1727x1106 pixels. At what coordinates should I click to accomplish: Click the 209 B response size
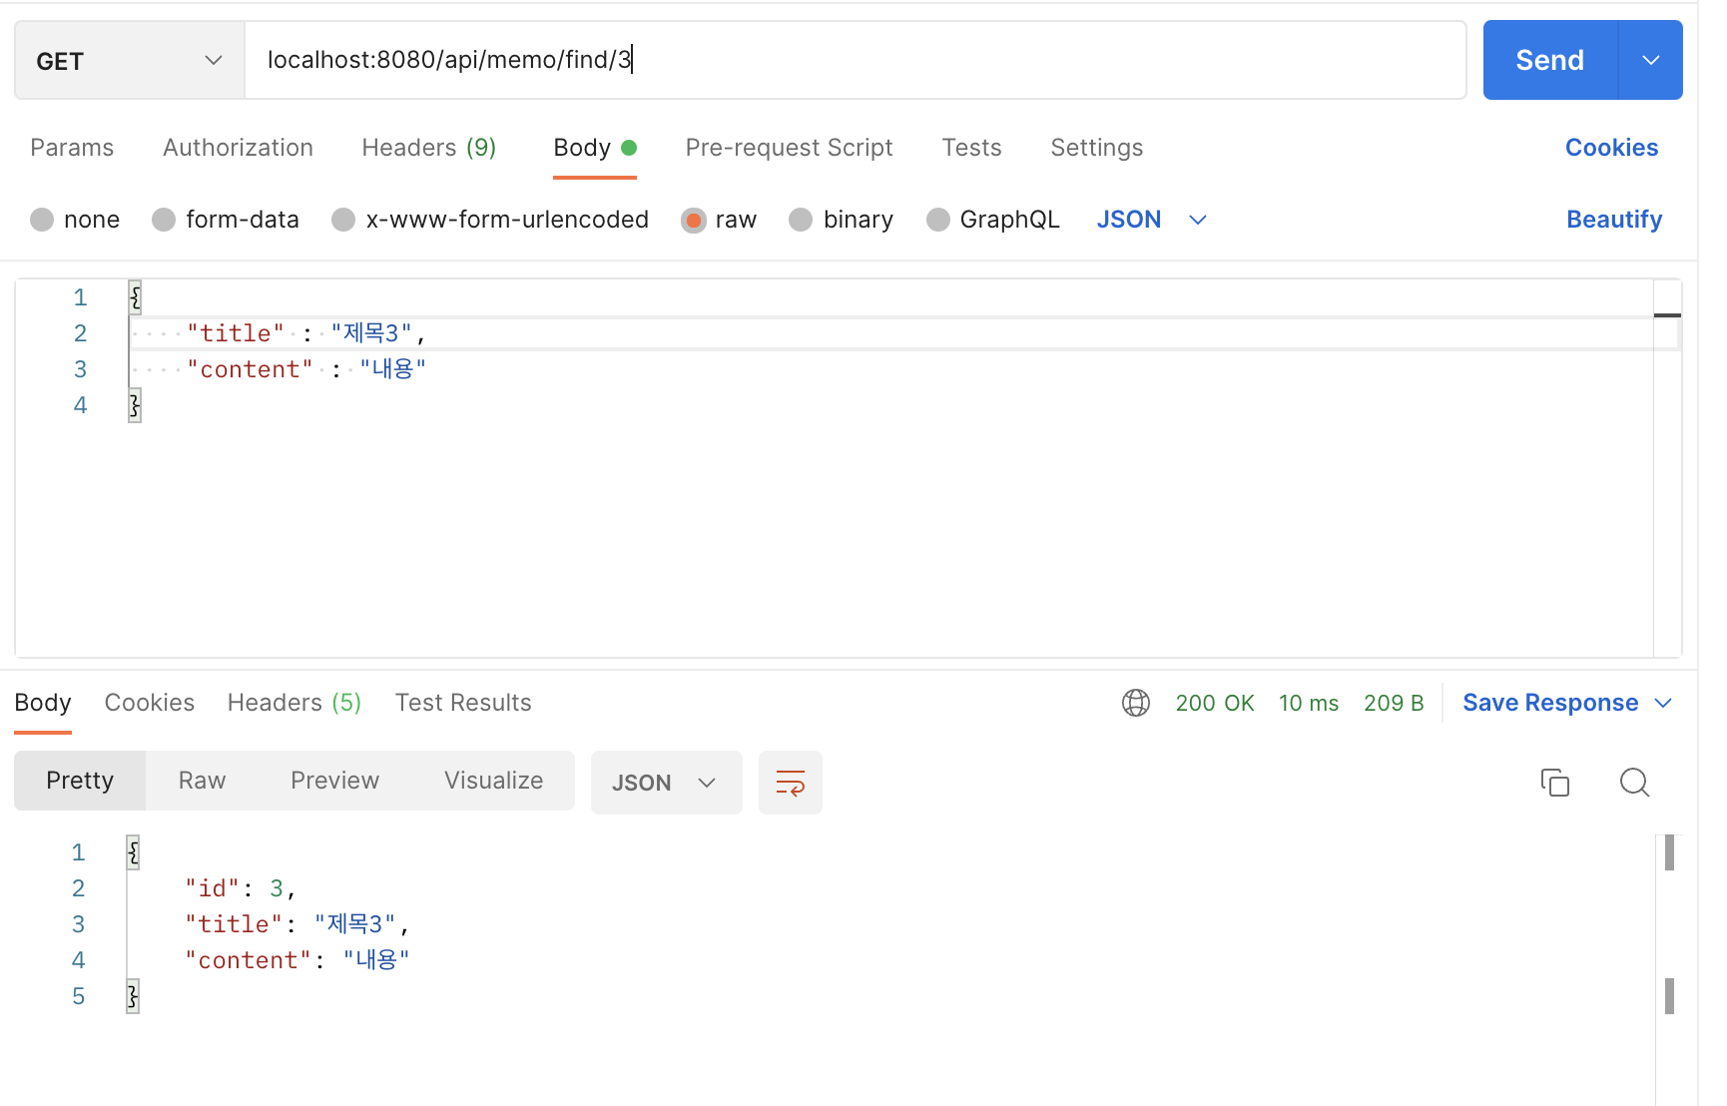(x=1394, y=703)
